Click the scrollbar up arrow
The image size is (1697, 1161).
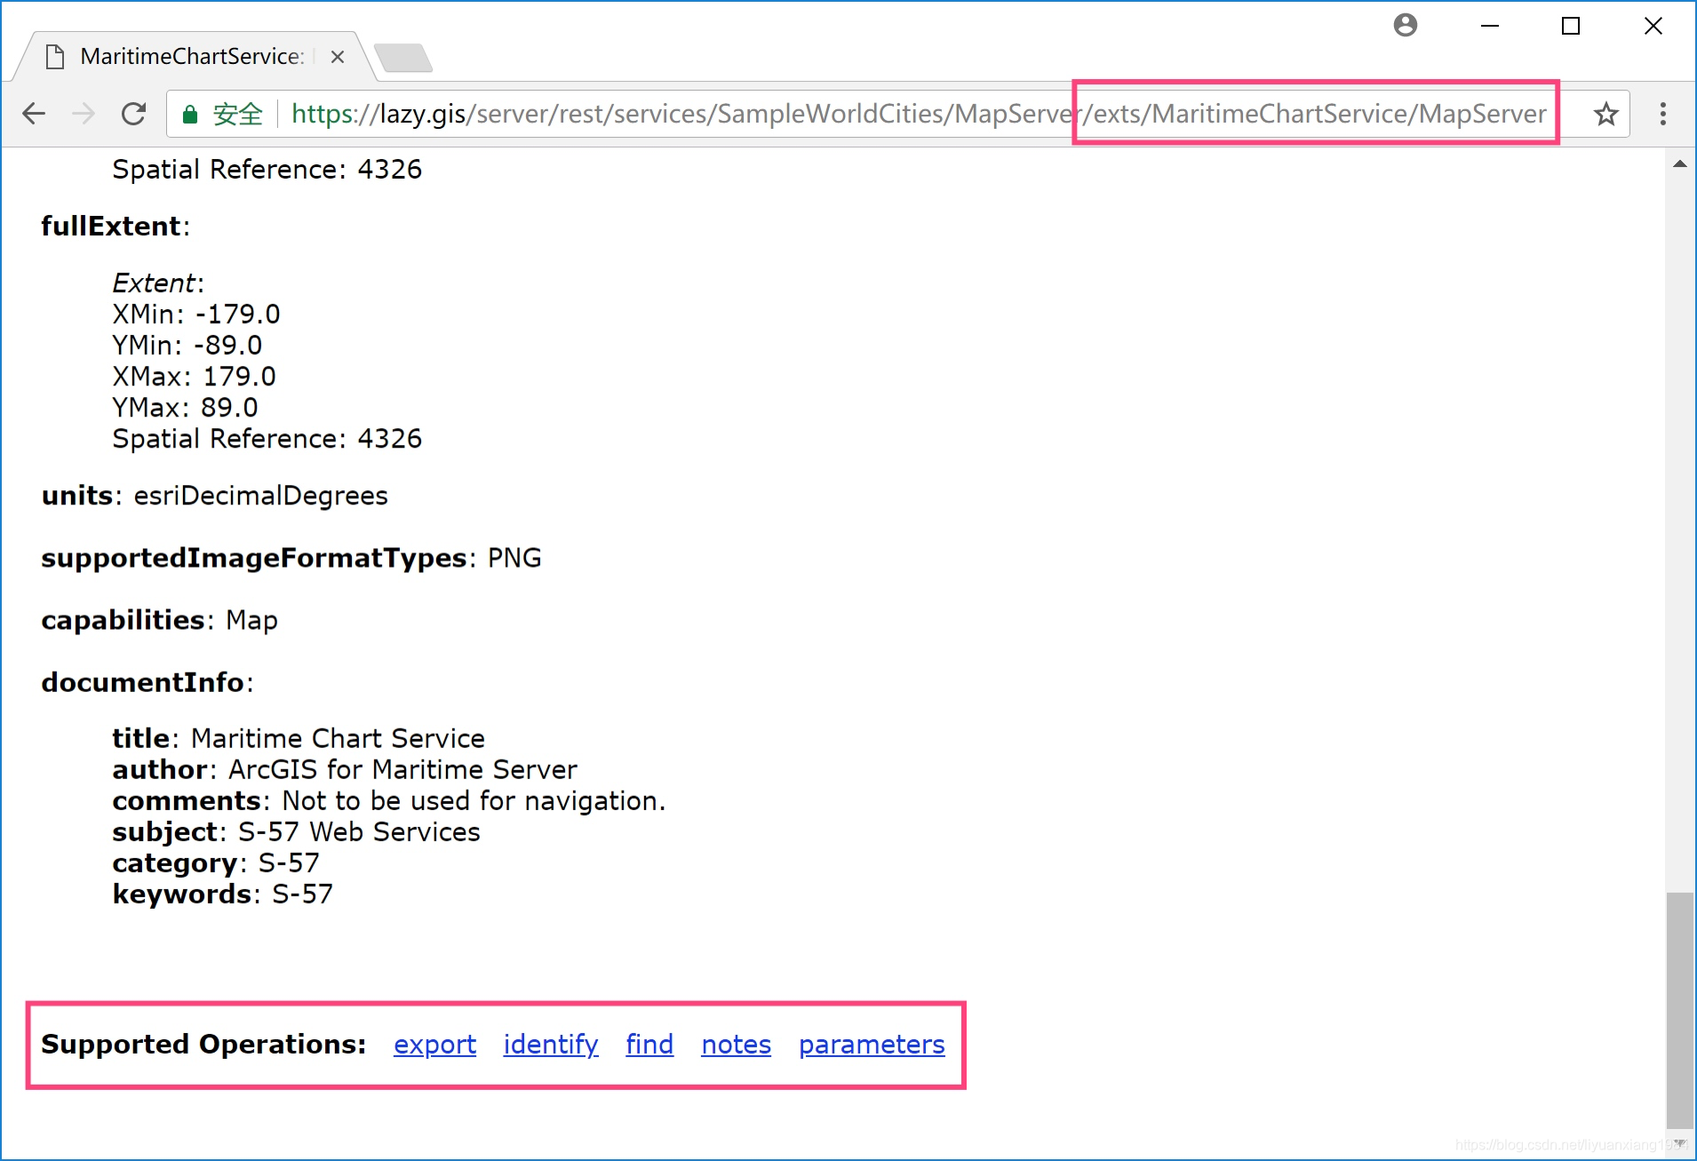pos(1679,163)
